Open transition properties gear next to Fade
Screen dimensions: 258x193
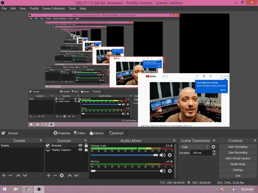pos(213,147)
